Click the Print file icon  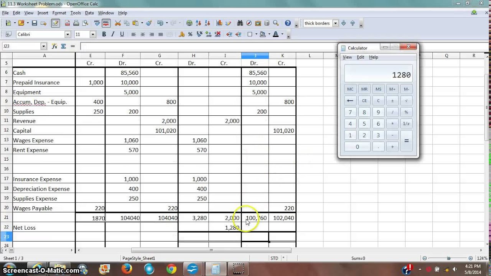click(76, 23)
